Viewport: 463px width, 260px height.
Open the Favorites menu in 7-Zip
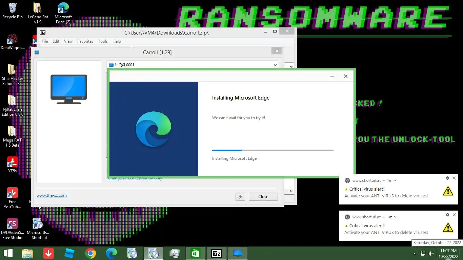(85, 41)
